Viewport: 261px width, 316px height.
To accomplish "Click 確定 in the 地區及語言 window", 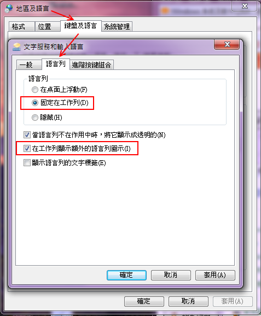I will tap(144, 301).
